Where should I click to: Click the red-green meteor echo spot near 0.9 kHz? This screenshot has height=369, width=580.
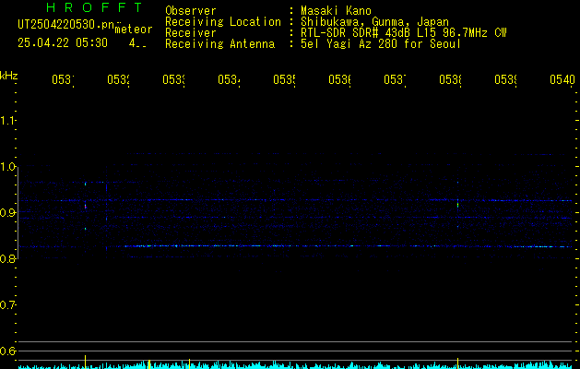click(x=86, y=206)
